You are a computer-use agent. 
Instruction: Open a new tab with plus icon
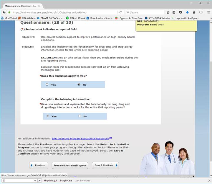pyautogui.click(x=46, y=6)
